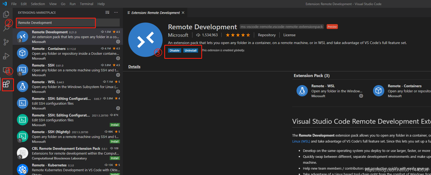Click the Preview badge
Viewport: 431px width, 175px height.
pyautogui.click(x=332, y=27)
